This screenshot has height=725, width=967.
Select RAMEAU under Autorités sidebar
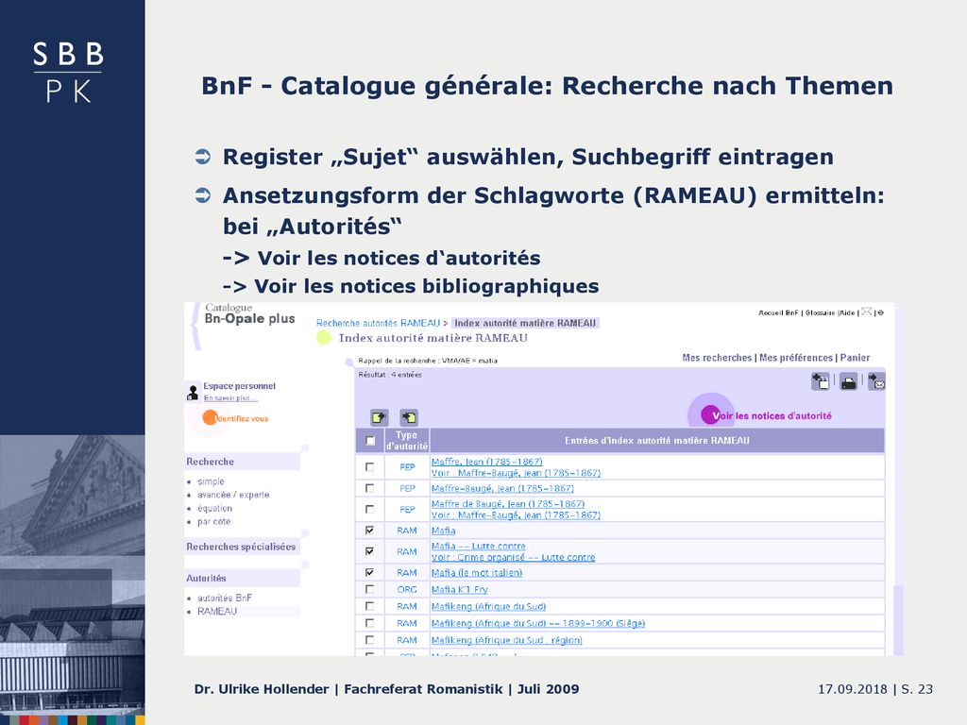pyautogui.click(x=217, y=612)
